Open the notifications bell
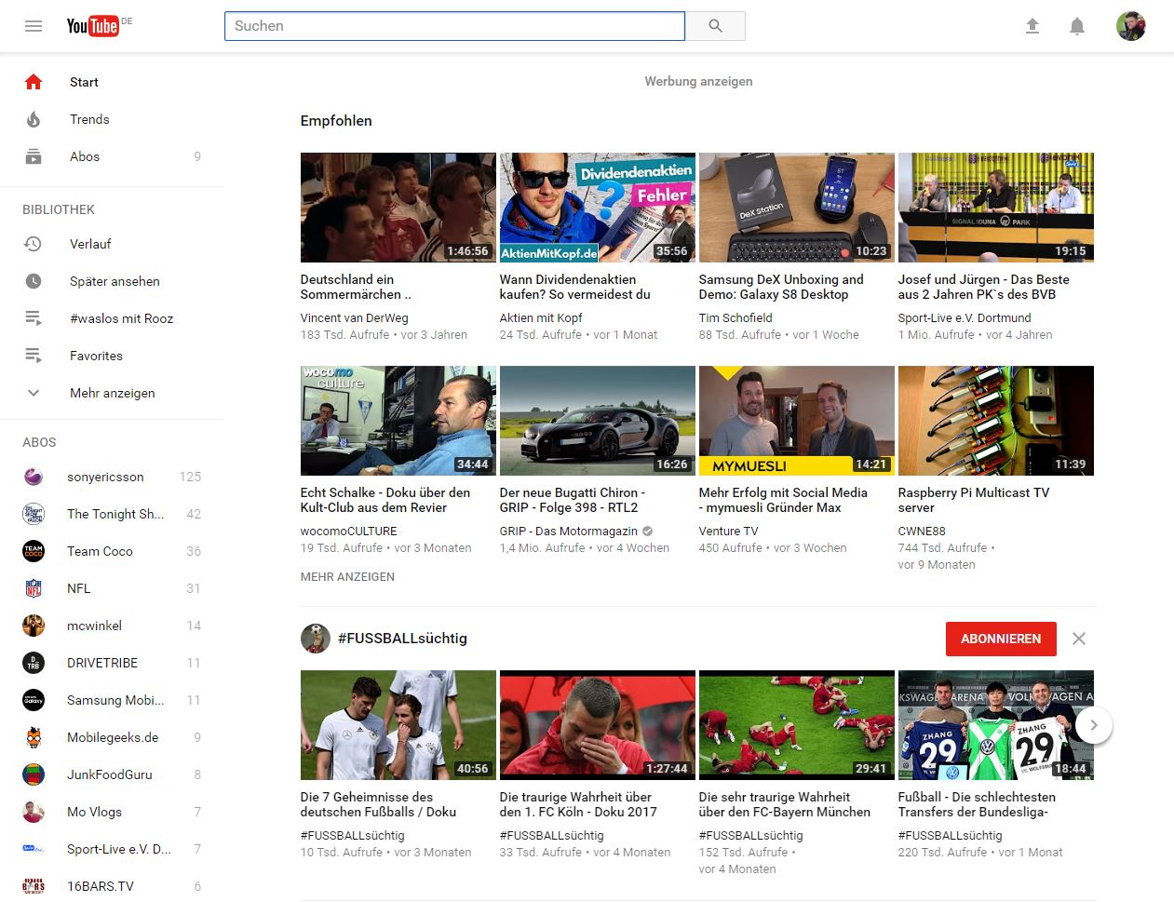 [x=1077, y=26]
